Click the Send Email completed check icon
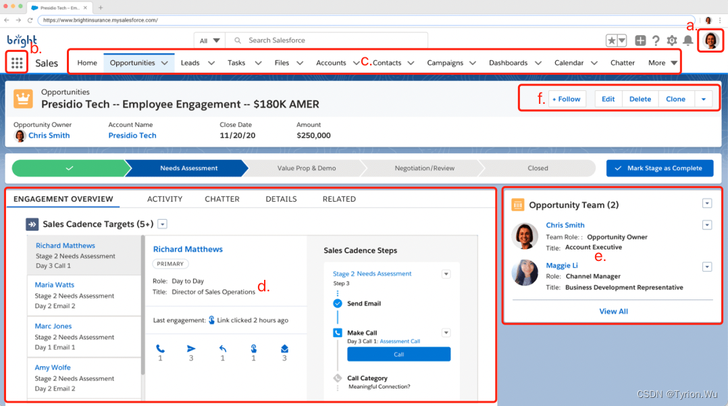 pyautogui.click(x=338, y=303)
